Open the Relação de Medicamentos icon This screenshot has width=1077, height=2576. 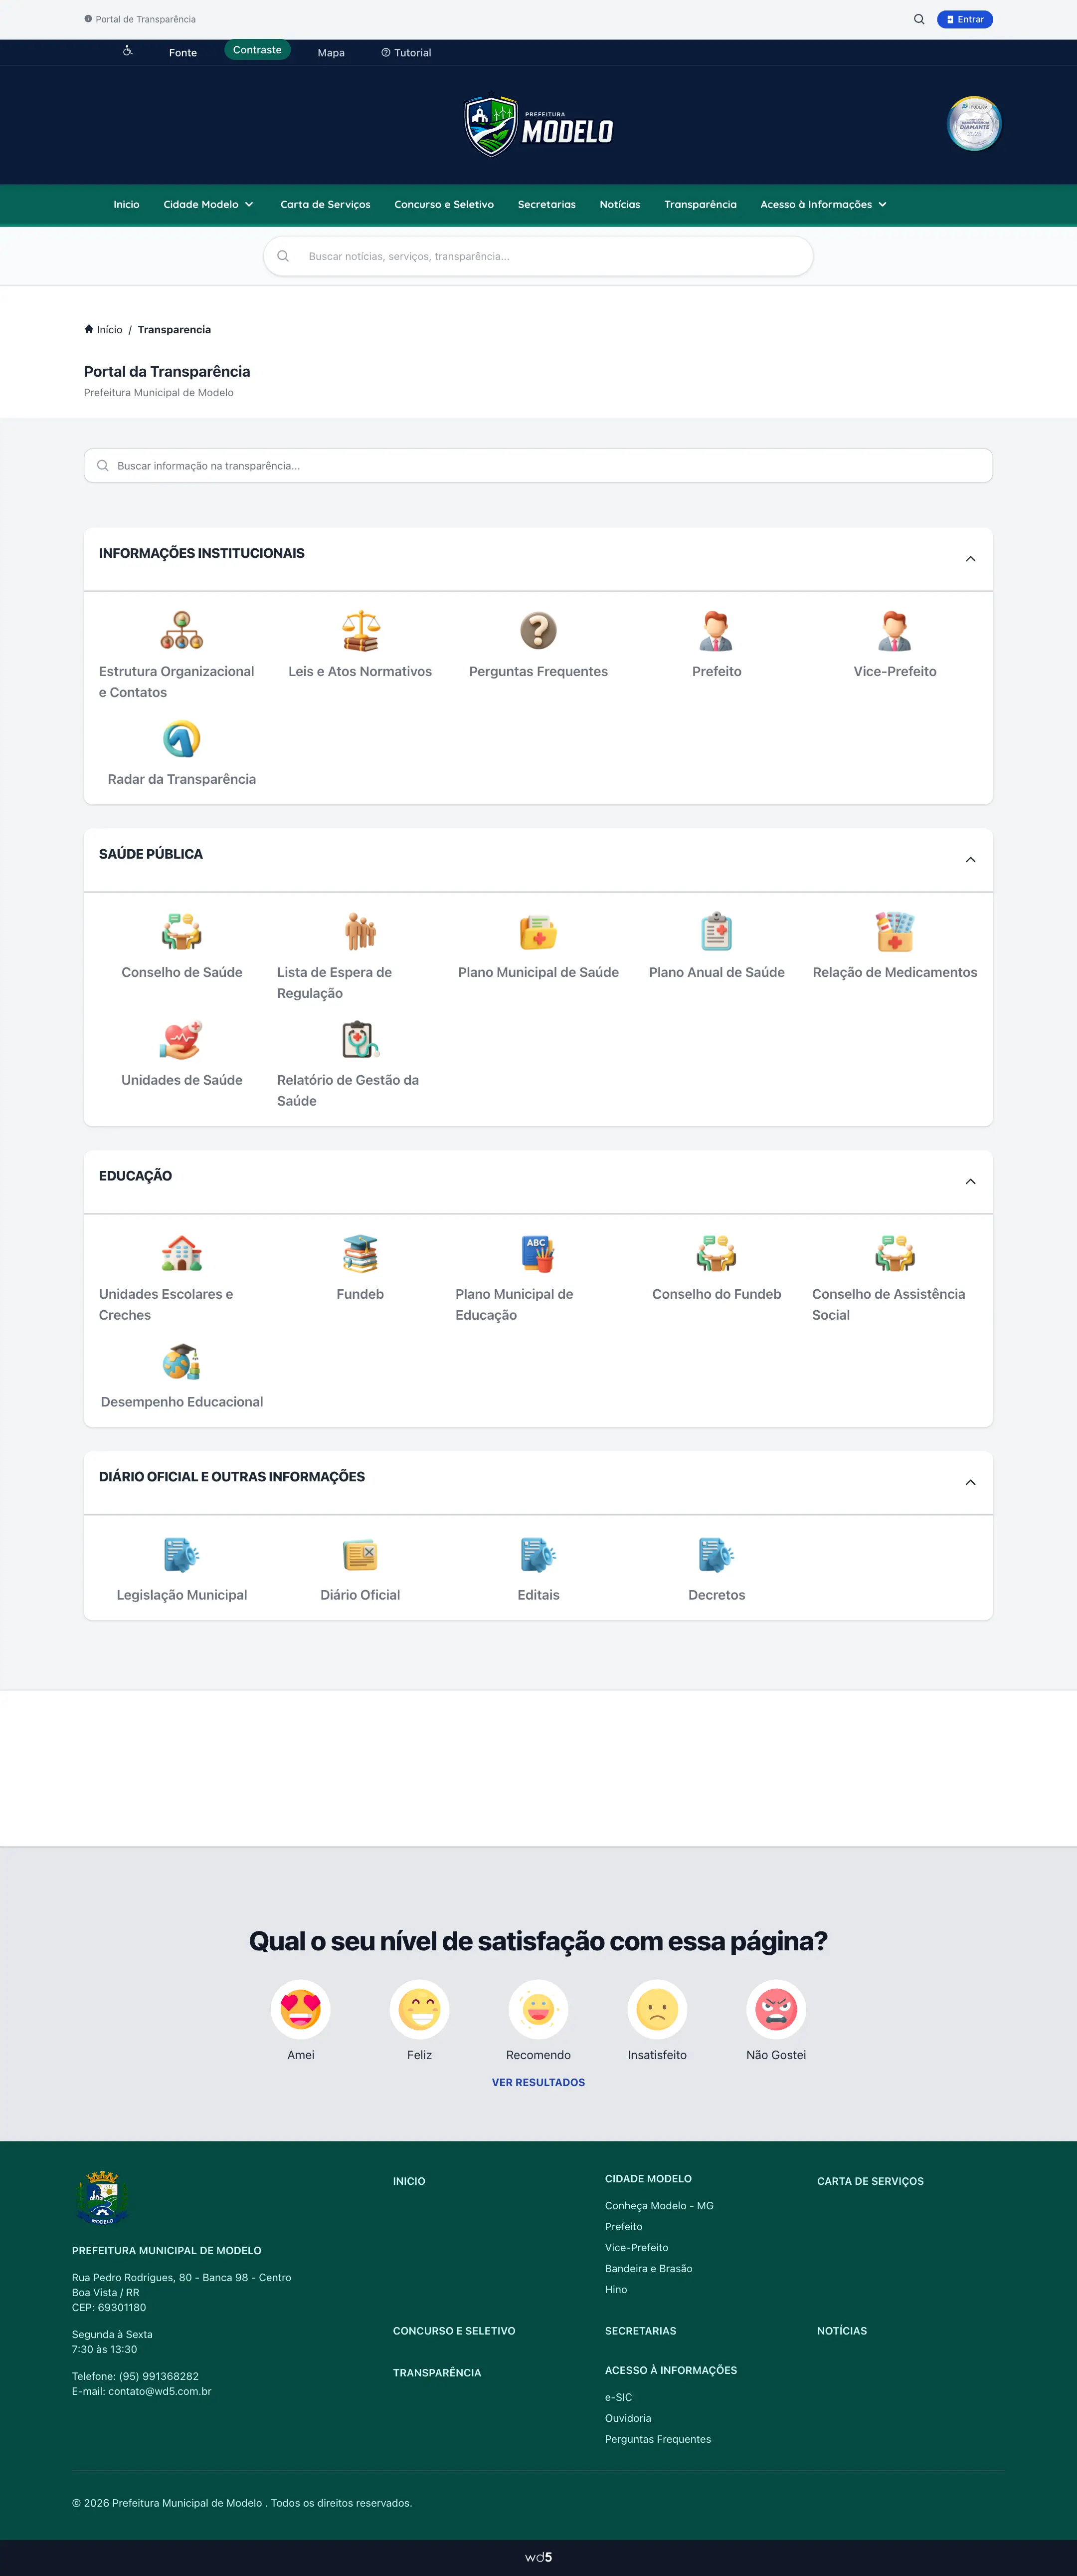click(x=895, y=931)
